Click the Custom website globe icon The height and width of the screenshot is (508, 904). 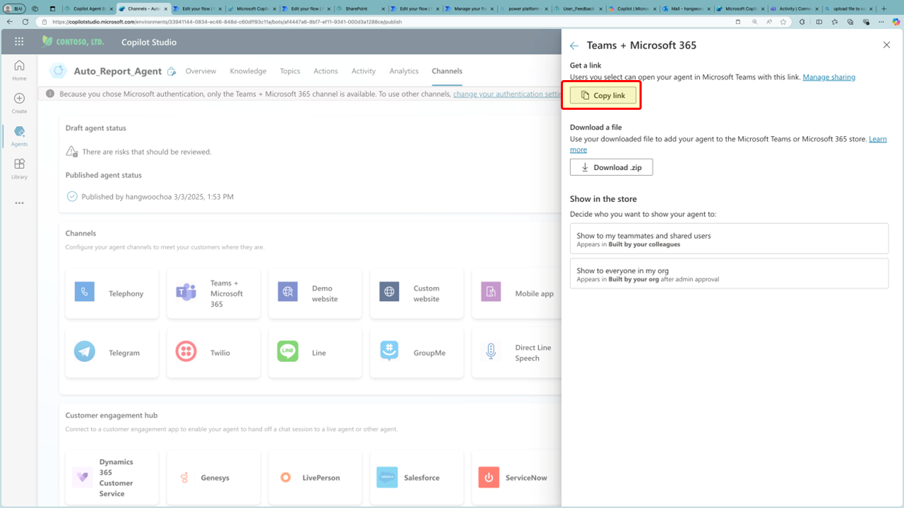389,292
